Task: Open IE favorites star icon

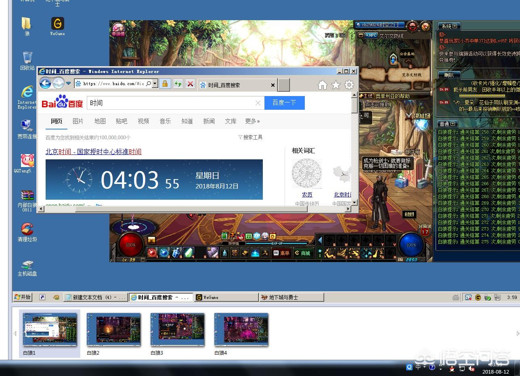Action: pyautogui.click(x=335, y=85)
